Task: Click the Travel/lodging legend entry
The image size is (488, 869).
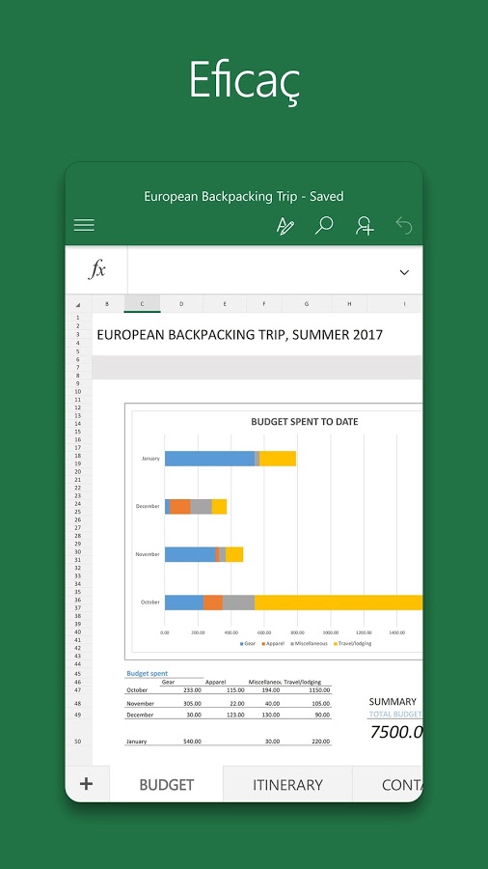Action: pyautogui.click(x=352, y=643)
